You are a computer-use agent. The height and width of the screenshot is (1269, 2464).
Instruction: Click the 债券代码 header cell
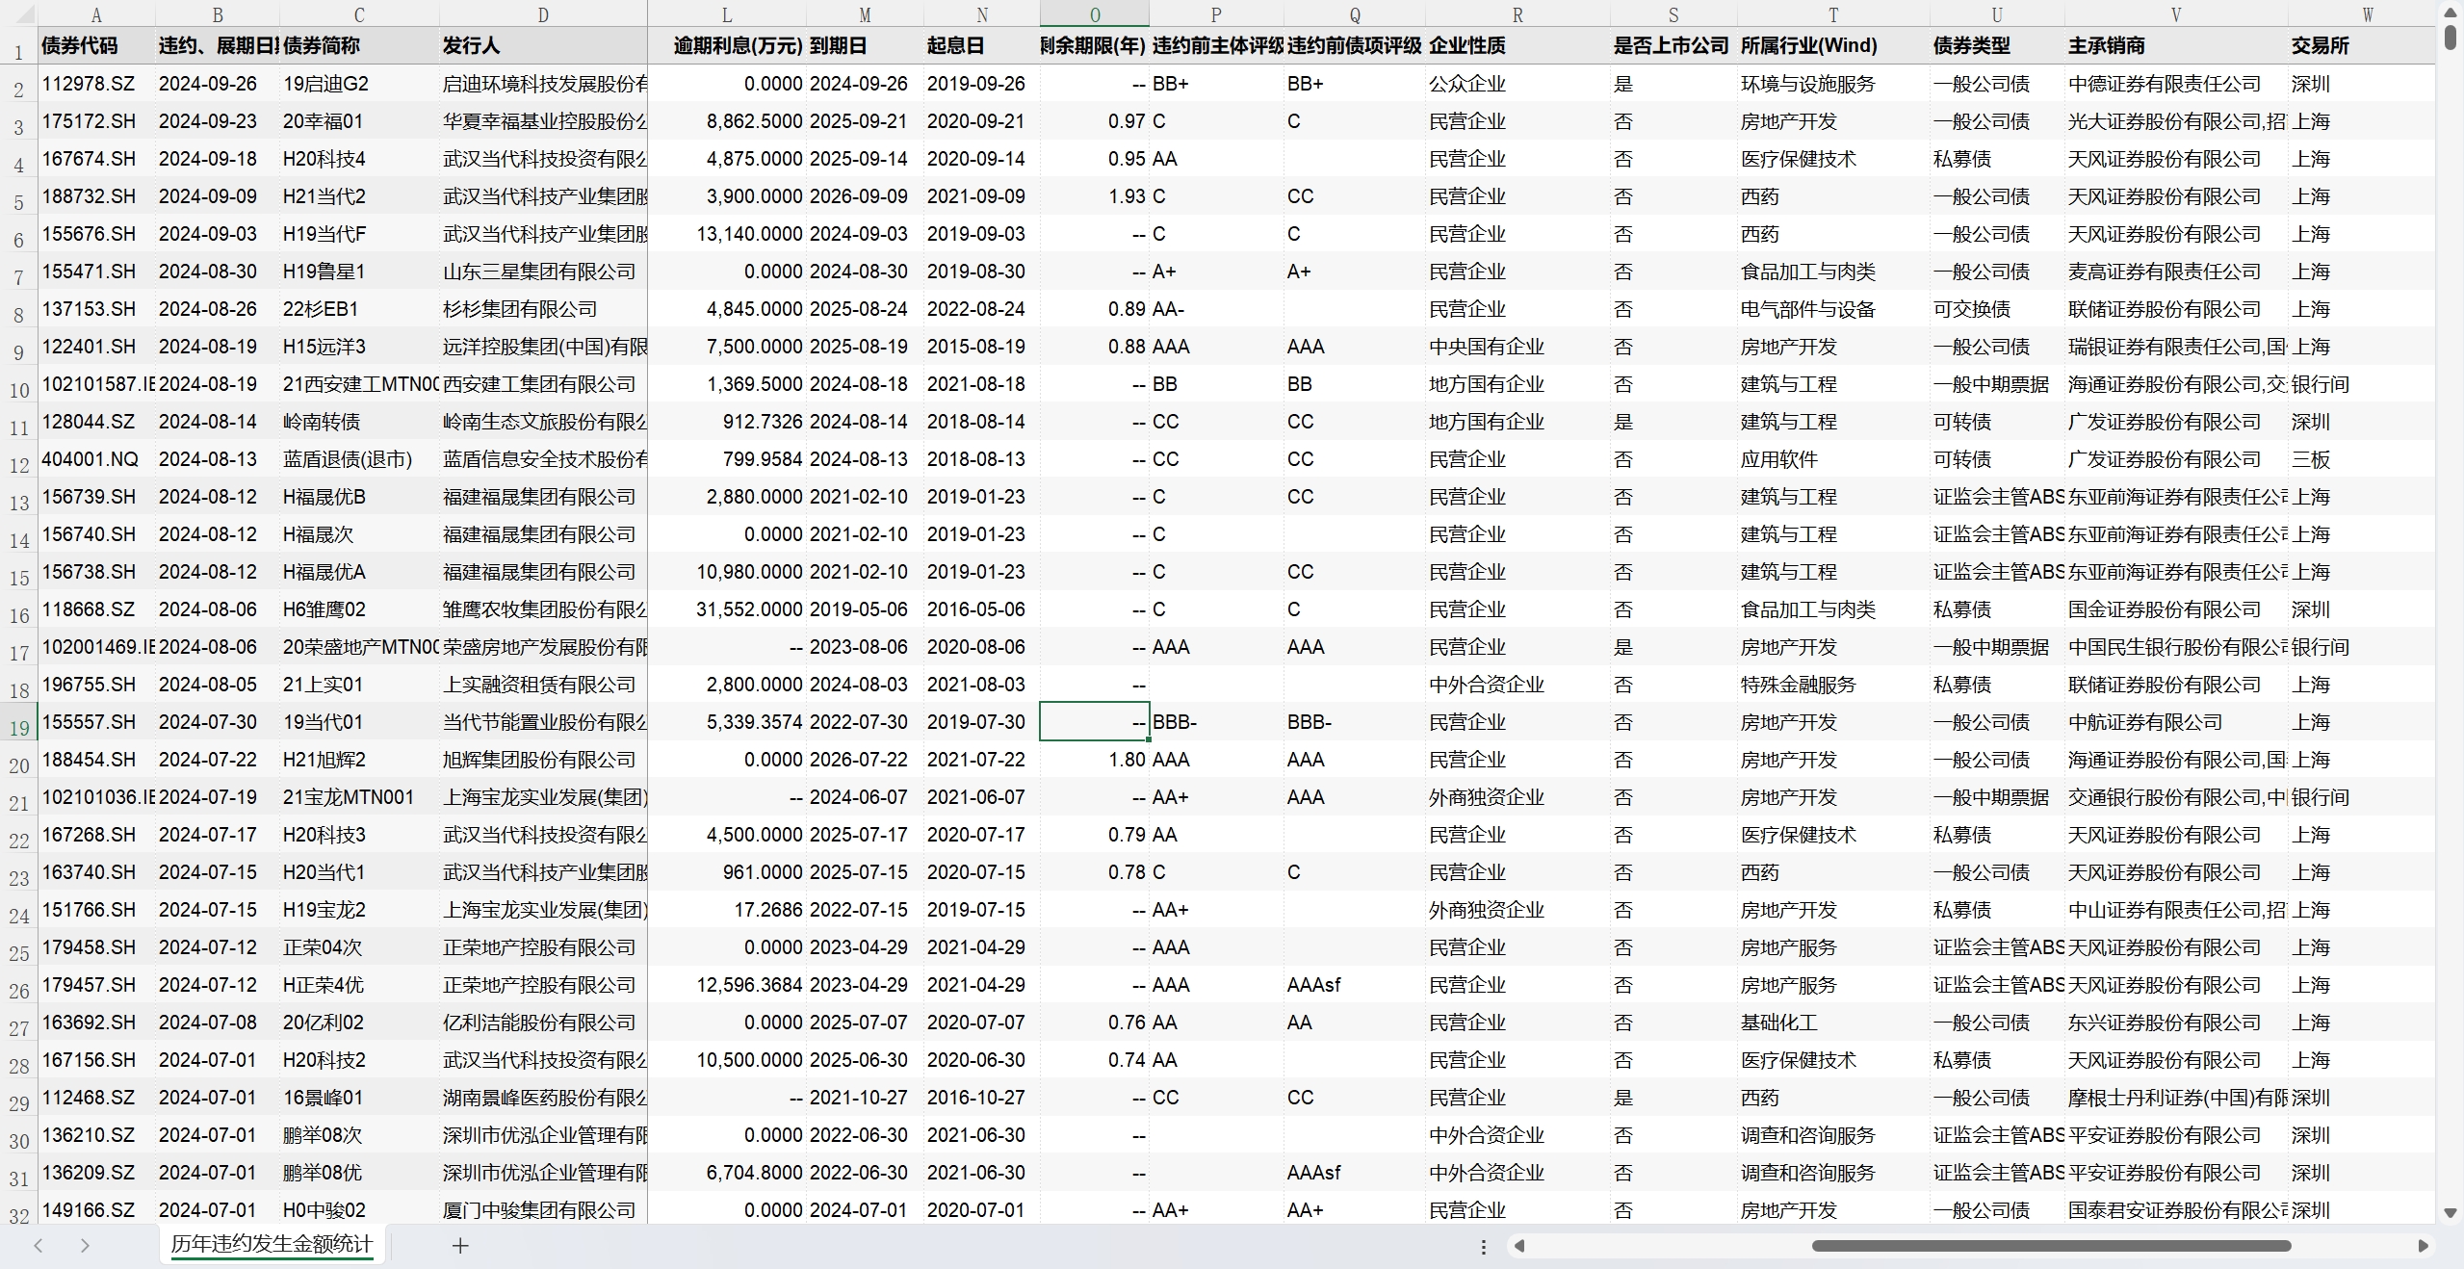(80, 46)
